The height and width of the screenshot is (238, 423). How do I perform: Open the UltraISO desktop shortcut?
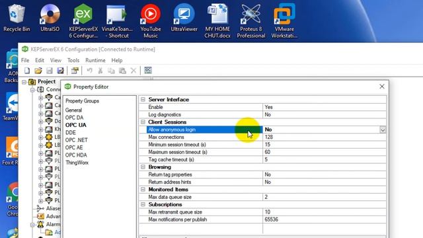[50, 19]
